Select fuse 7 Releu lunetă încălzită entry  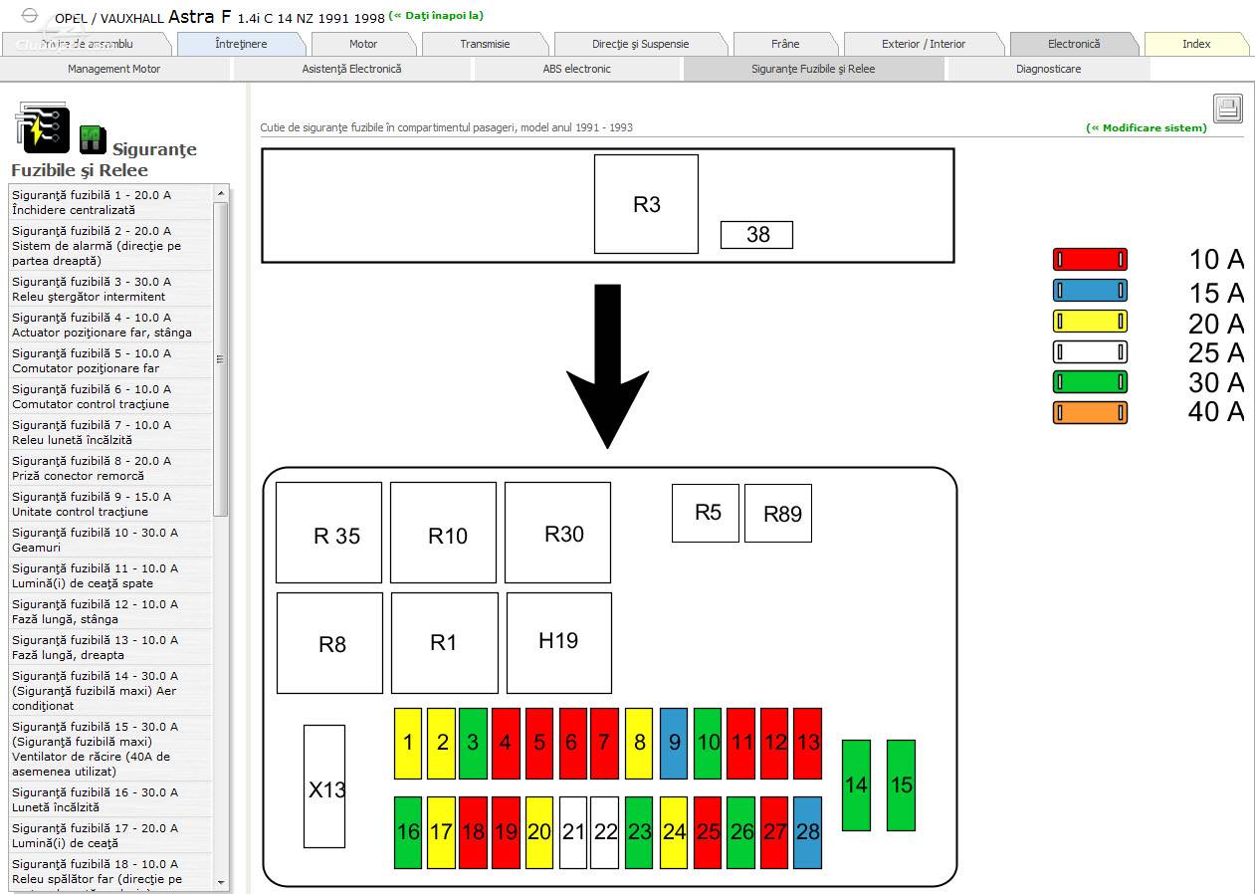click(110, 432)
